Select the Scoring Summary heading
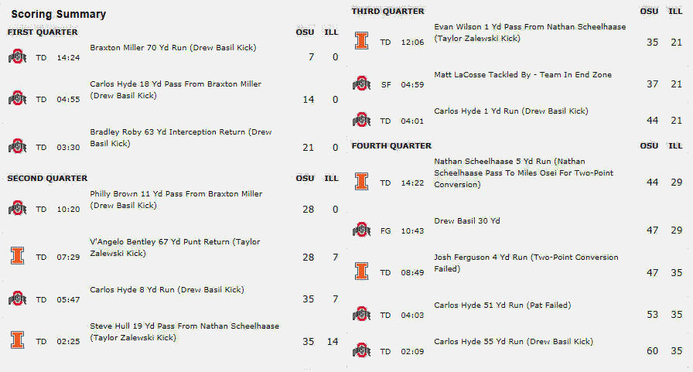Viewport: 693px width, 372px height. coord(58,14)
